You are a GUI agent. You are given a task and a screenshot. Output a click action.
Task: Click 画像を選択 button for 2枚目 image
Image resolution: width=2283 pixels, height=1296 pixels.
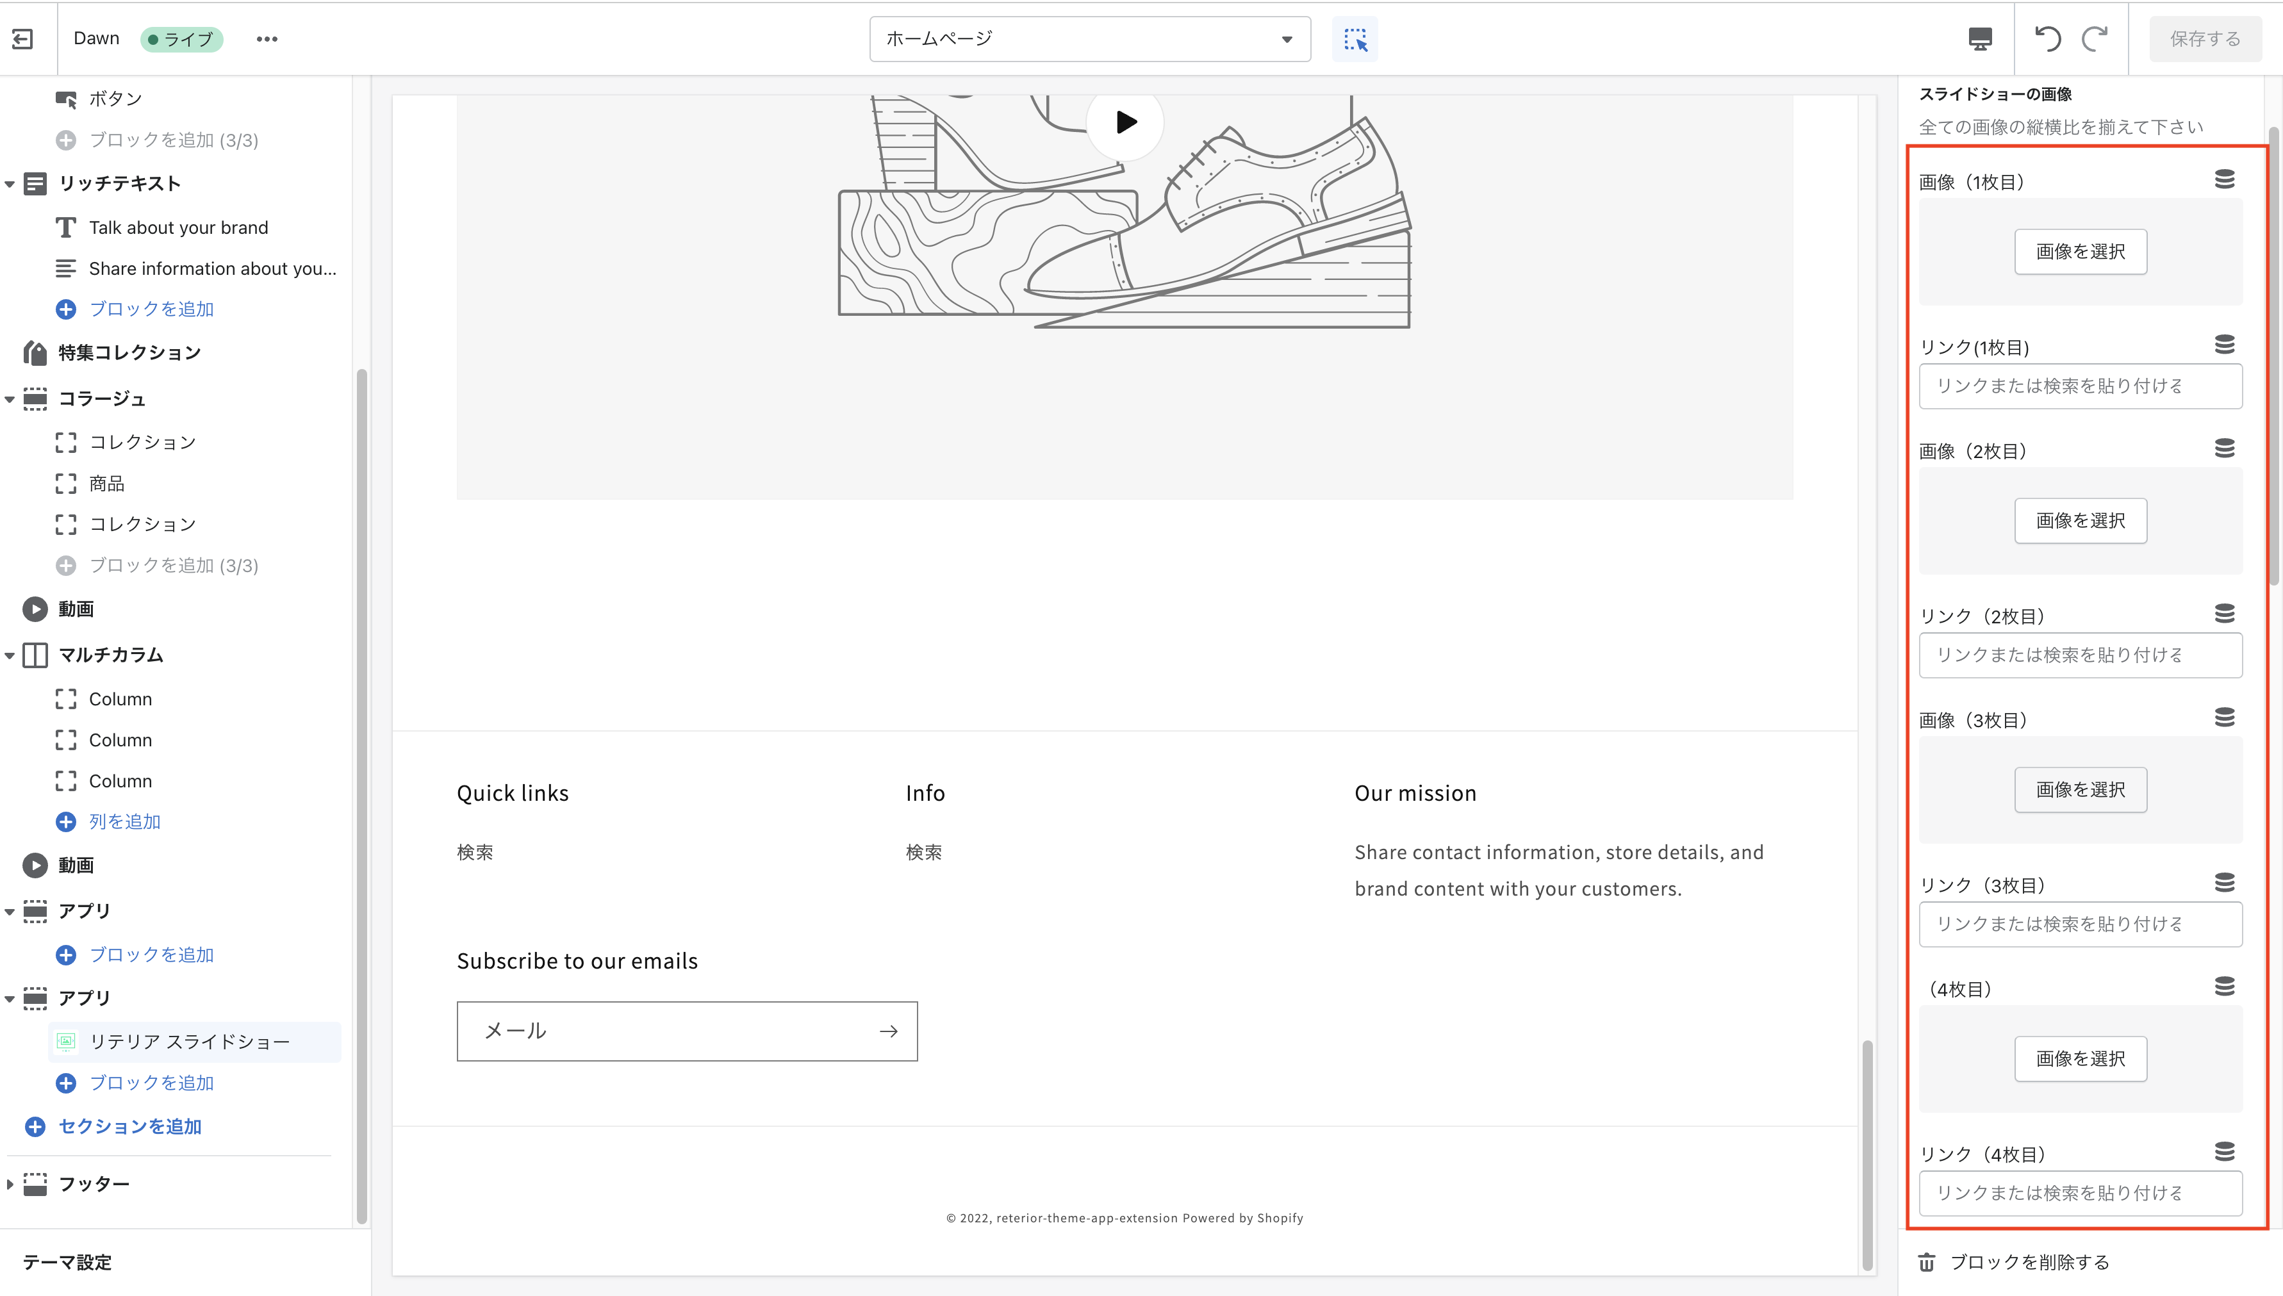click(x=2080, y=521)
